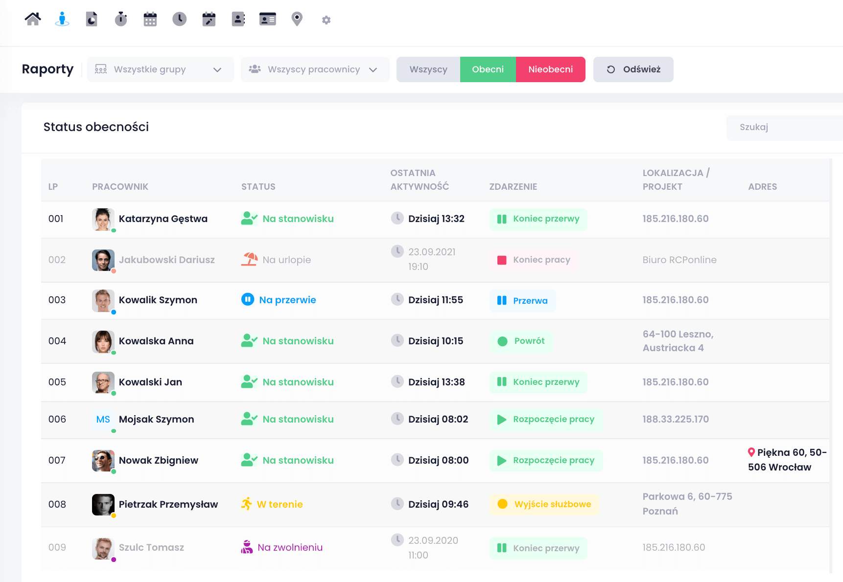This screenshot has height=582, width=843.
Task: Open the home dashboard icon
Action: 33,19
